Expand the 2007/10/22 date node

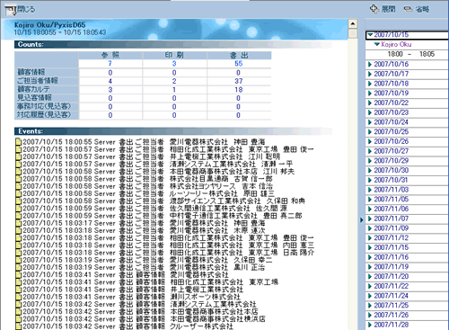tap(370, 103)
